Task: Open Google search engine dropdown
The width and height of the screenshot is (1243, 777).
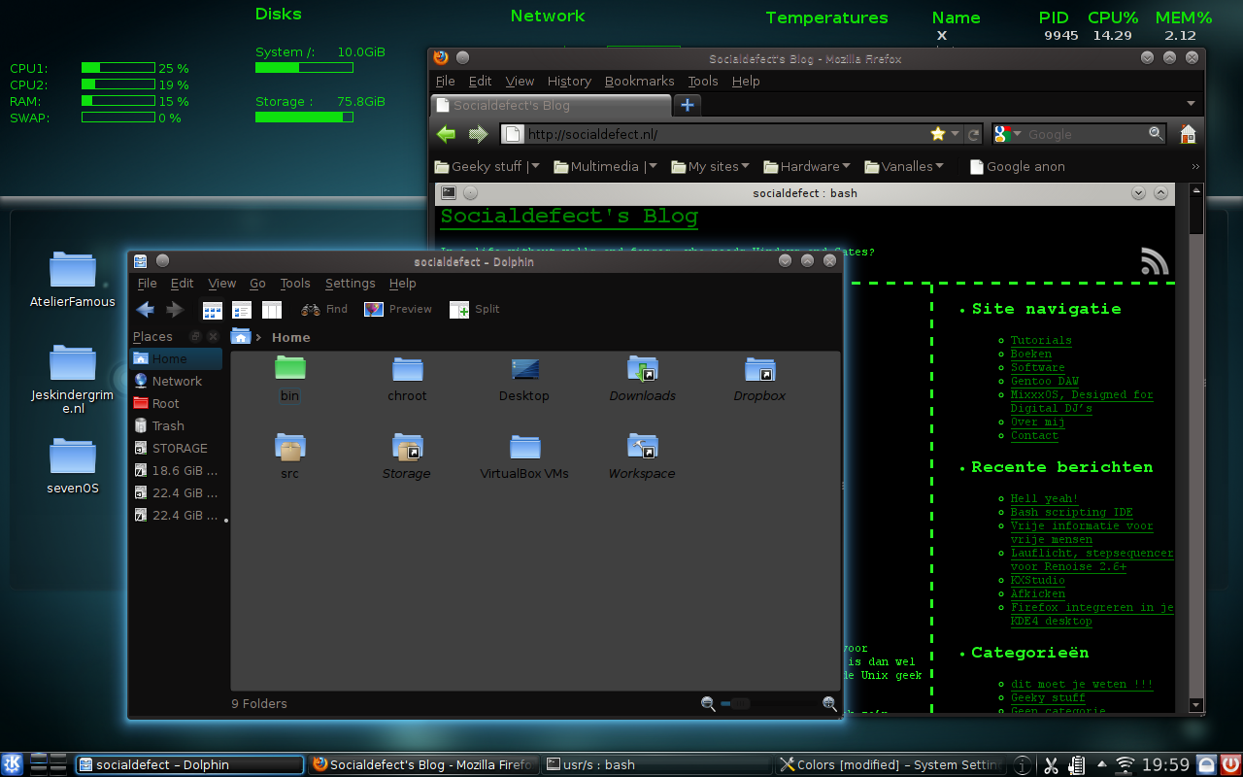Action: (1009, 134)
